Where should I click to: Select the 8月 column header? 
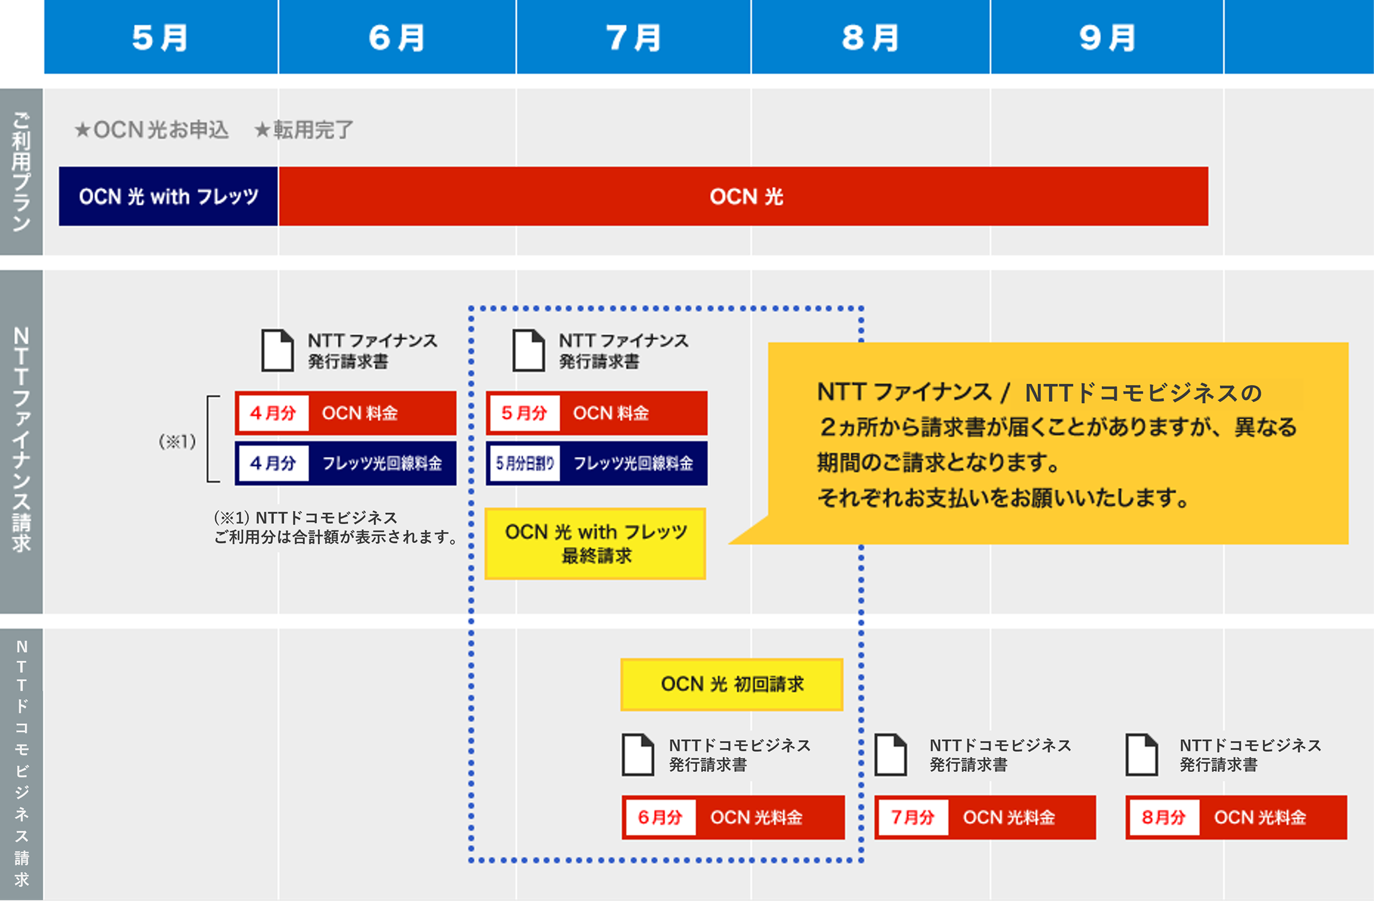[x=870, y=37]
